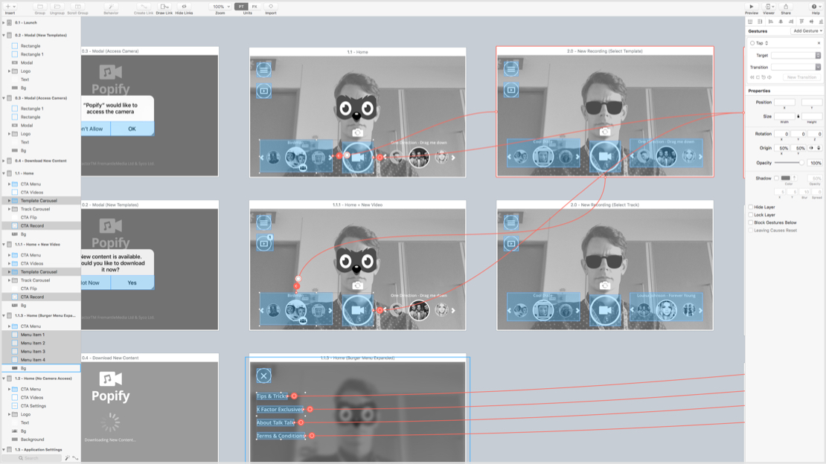Click the OK button in the camera access modal
Image resolution: width=826 pixels, height=464 pixels.
[x=132, y=129]
